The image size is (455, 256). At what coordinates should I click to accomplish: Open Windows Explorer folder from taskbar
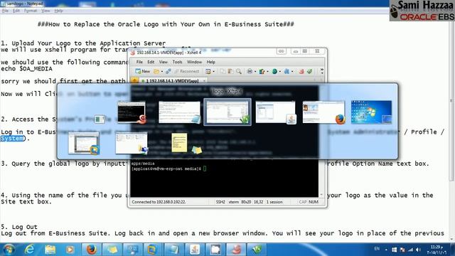(50, 250)
